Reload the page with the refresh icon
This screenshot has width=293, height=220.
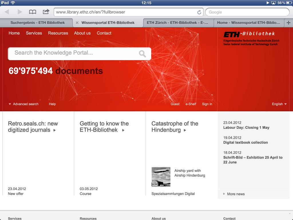tap(199, 12)
